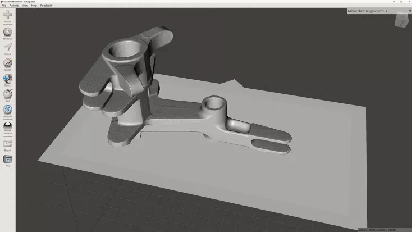
Task: Select the metal part model in viewport
Action: coord(168,107)
